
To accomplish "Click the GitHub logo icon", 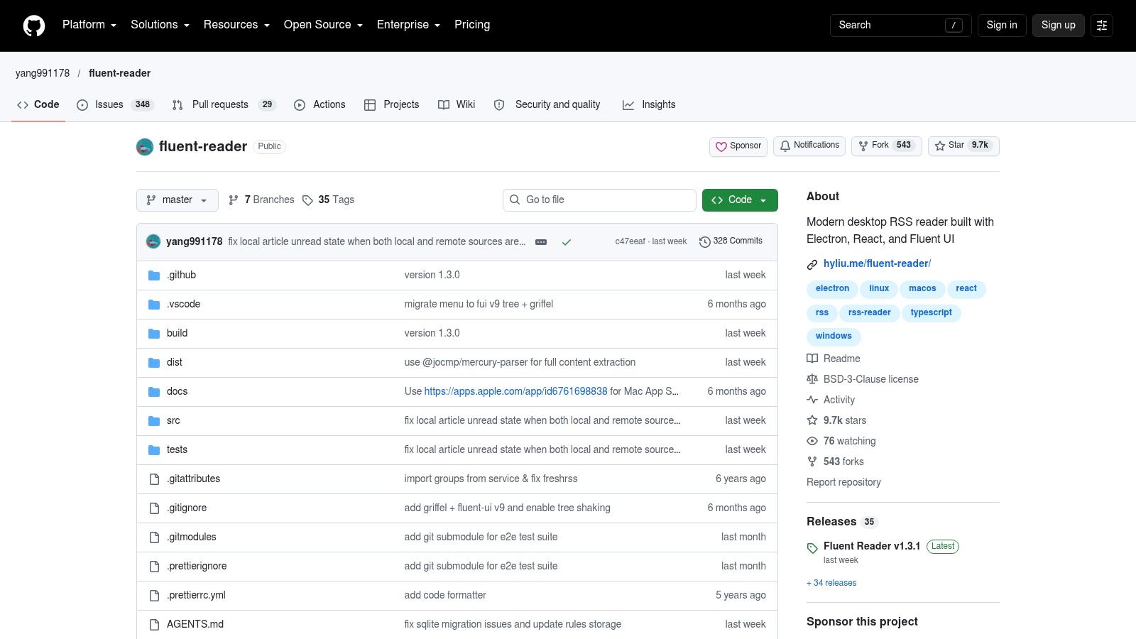I will (34, 26).
